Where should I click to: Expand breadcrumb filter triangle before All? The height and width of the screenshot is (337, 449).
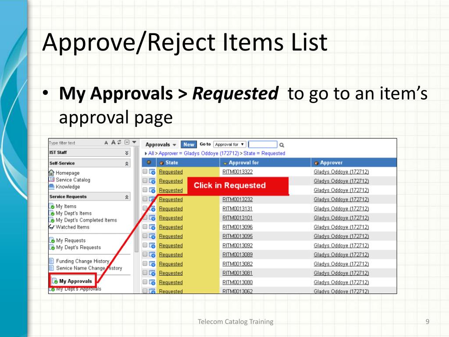point(146,154)
